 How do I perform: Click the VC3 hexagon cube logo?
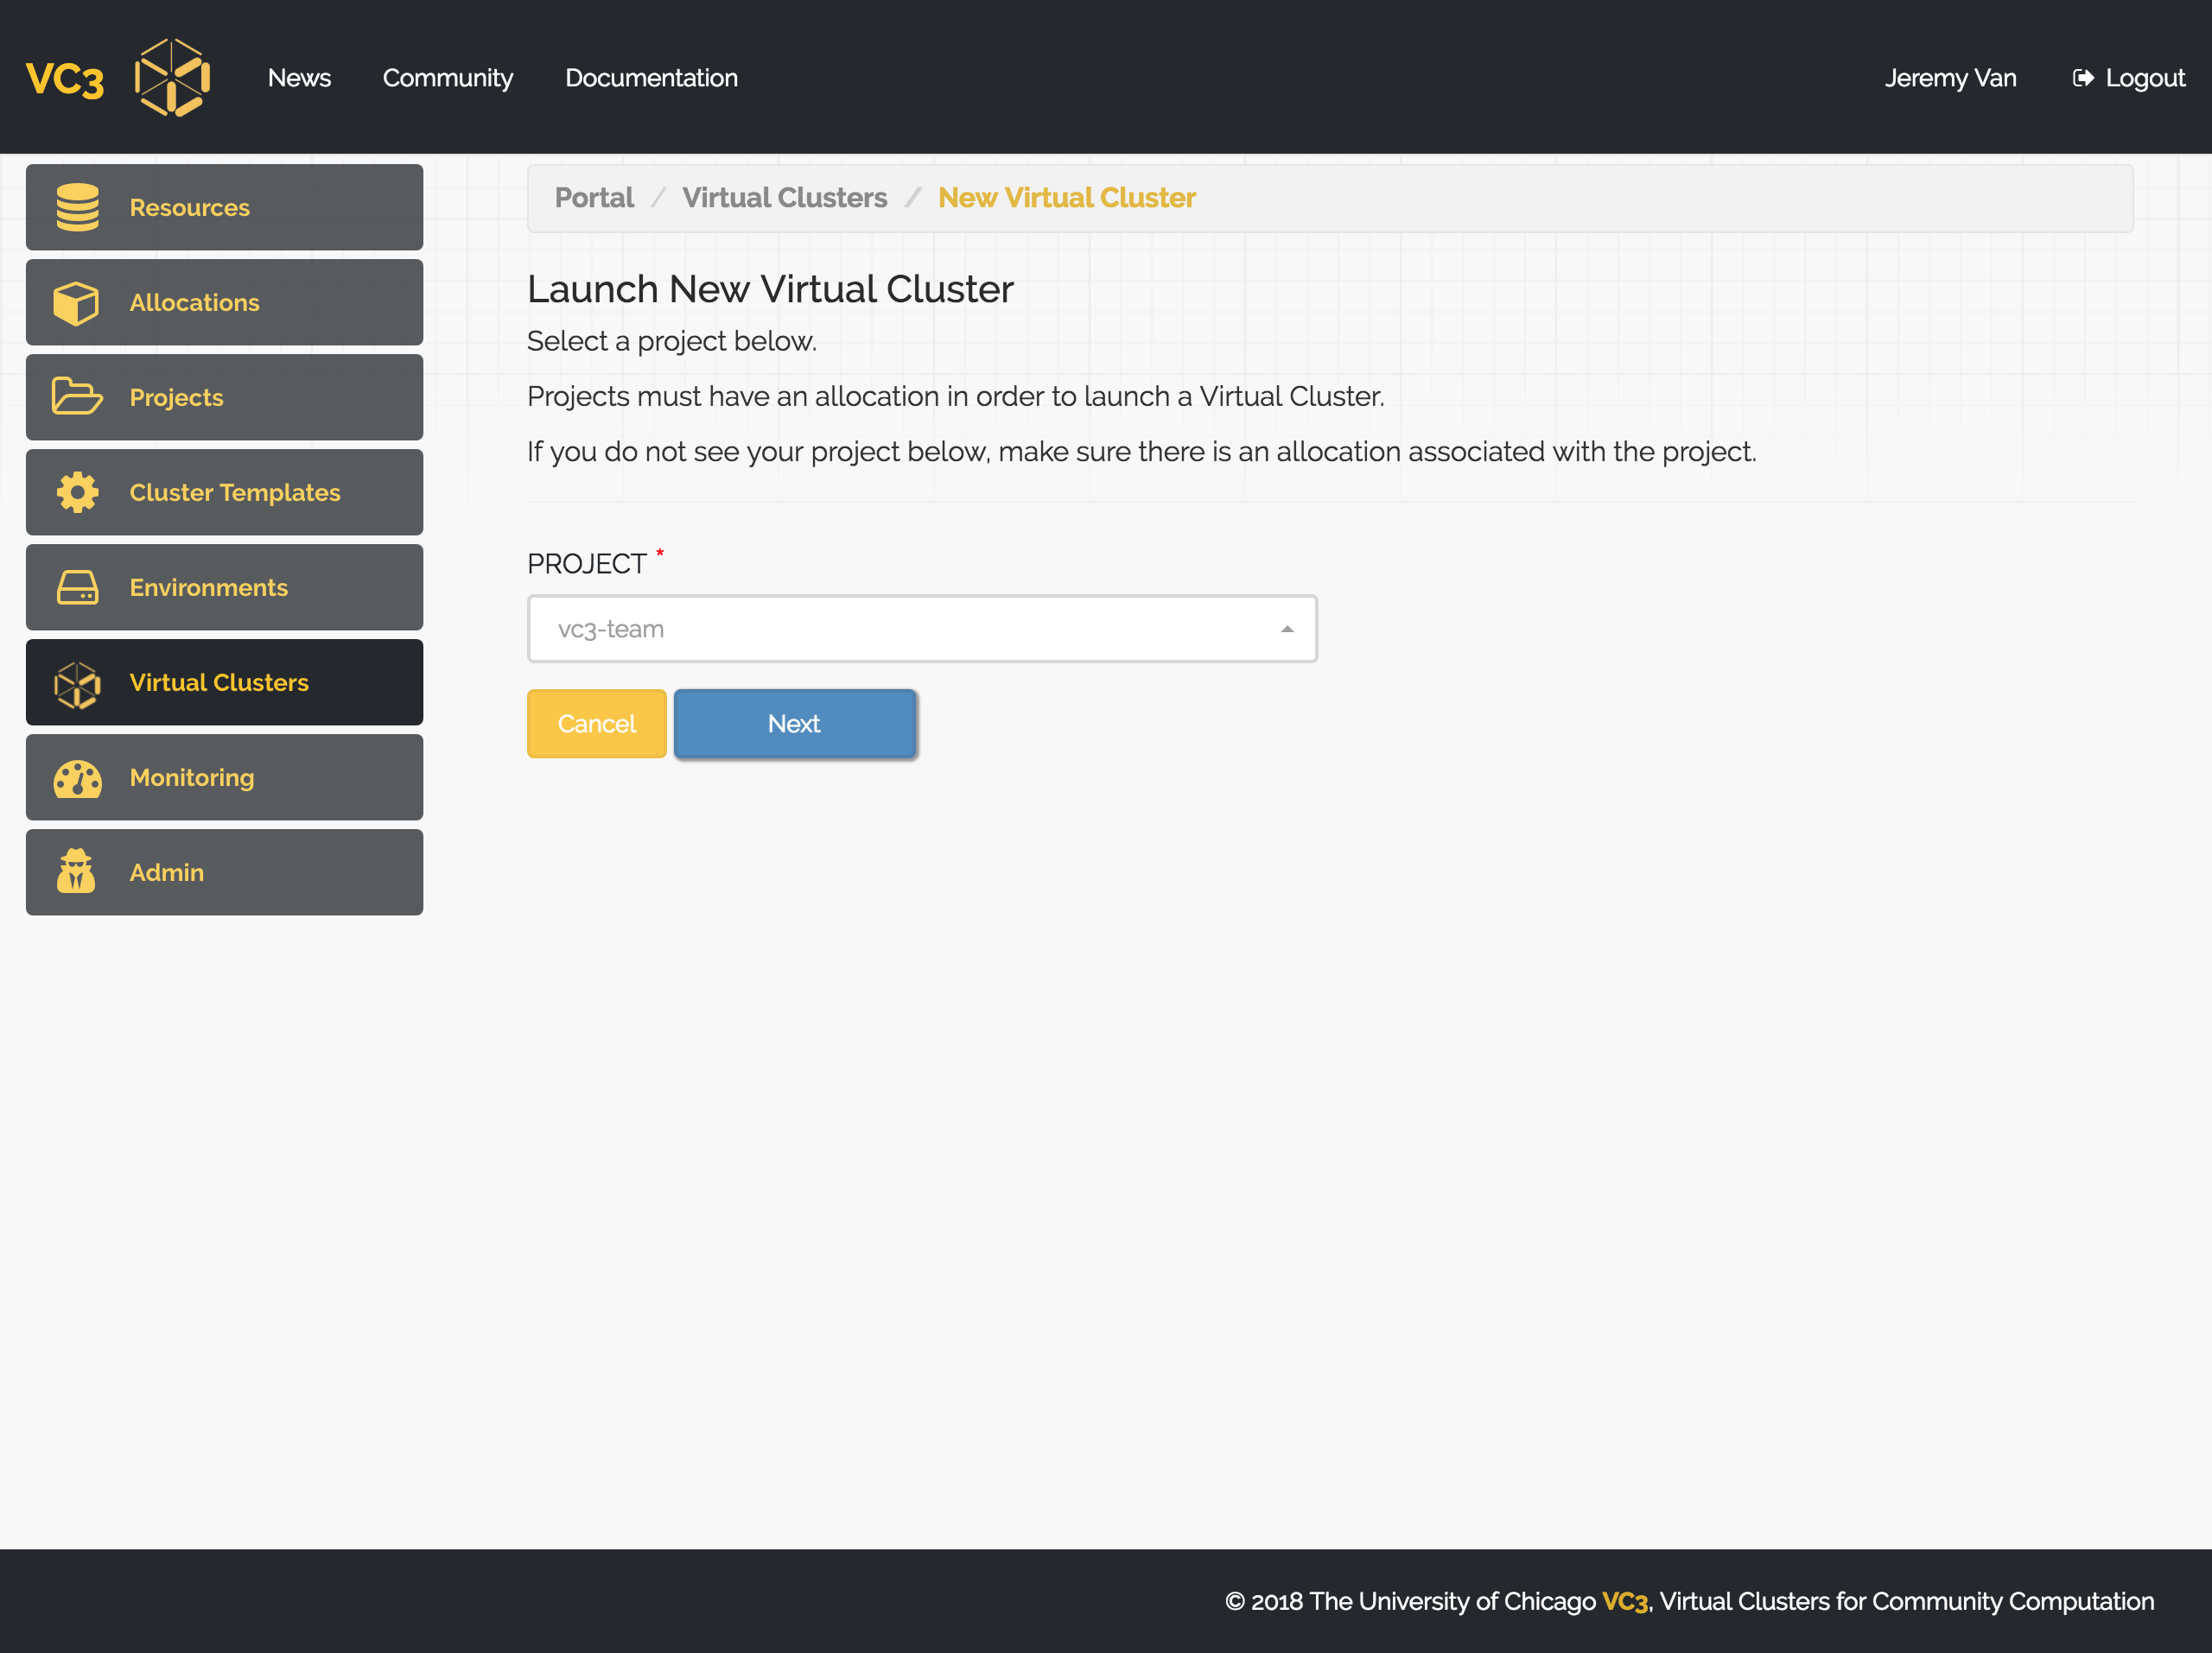click(172, 78)
